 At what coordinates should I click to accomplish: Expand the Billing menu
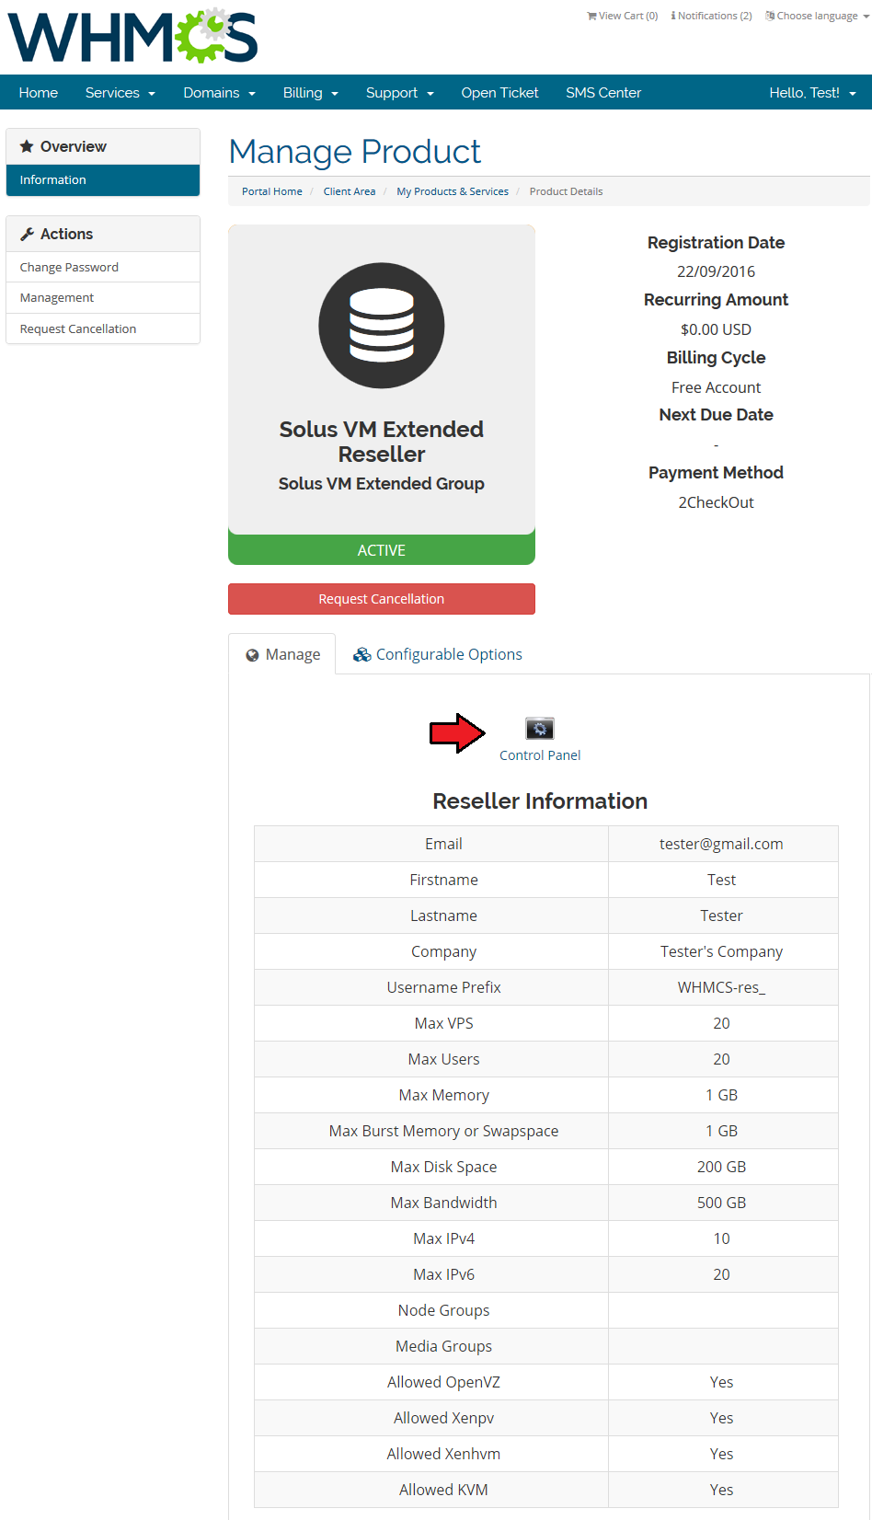point(311,93)
